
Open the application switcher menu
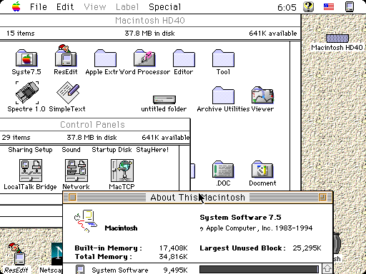coord(350,6)
